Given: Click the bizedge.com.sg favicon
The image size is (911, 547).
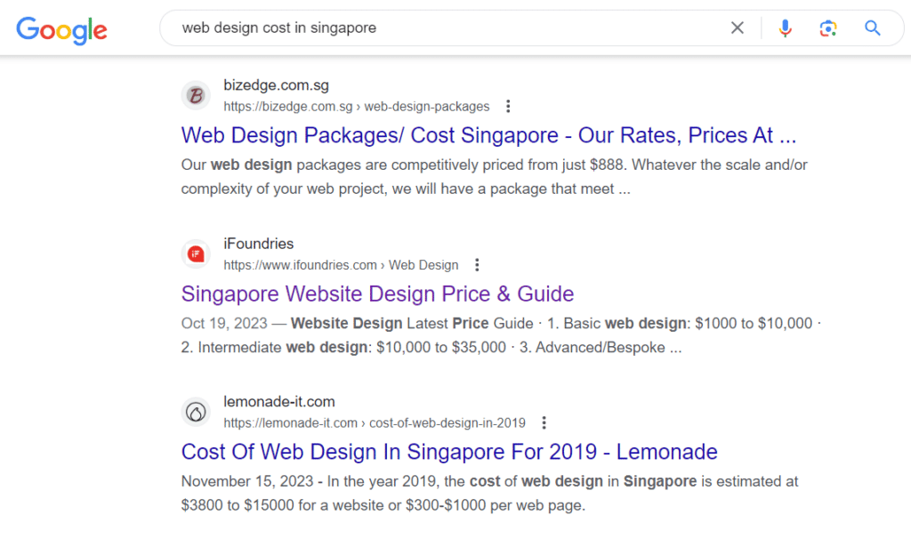Looking at the screenshot, I should tap(196, 95).
